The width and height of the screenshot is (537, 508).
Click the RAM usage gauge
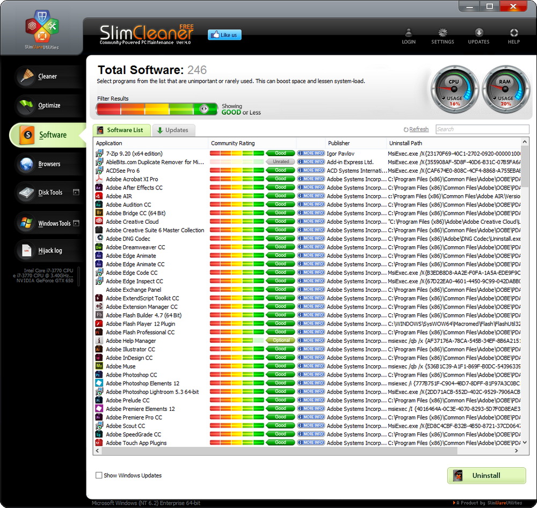505,90
